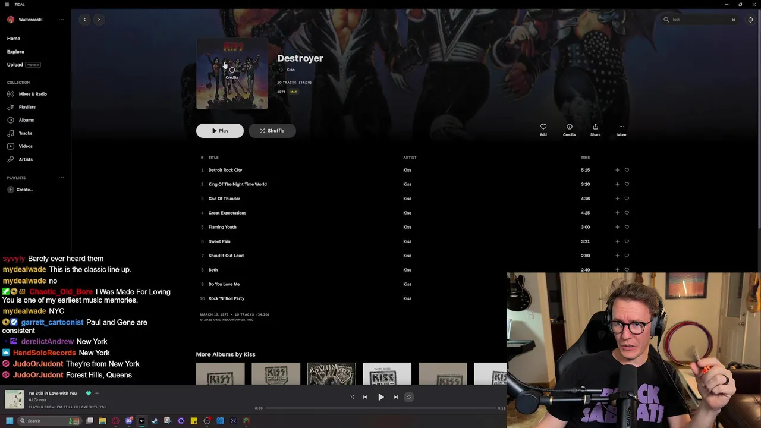Image resolution: width=761 pixels, height=428 pixels.
Task: Clear the search field with the X
Action: click(x=734, y=20)
